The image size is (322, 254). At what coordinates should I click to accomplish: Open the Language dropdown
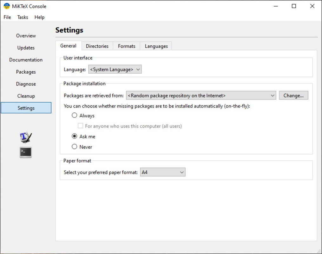pos(115,70)
